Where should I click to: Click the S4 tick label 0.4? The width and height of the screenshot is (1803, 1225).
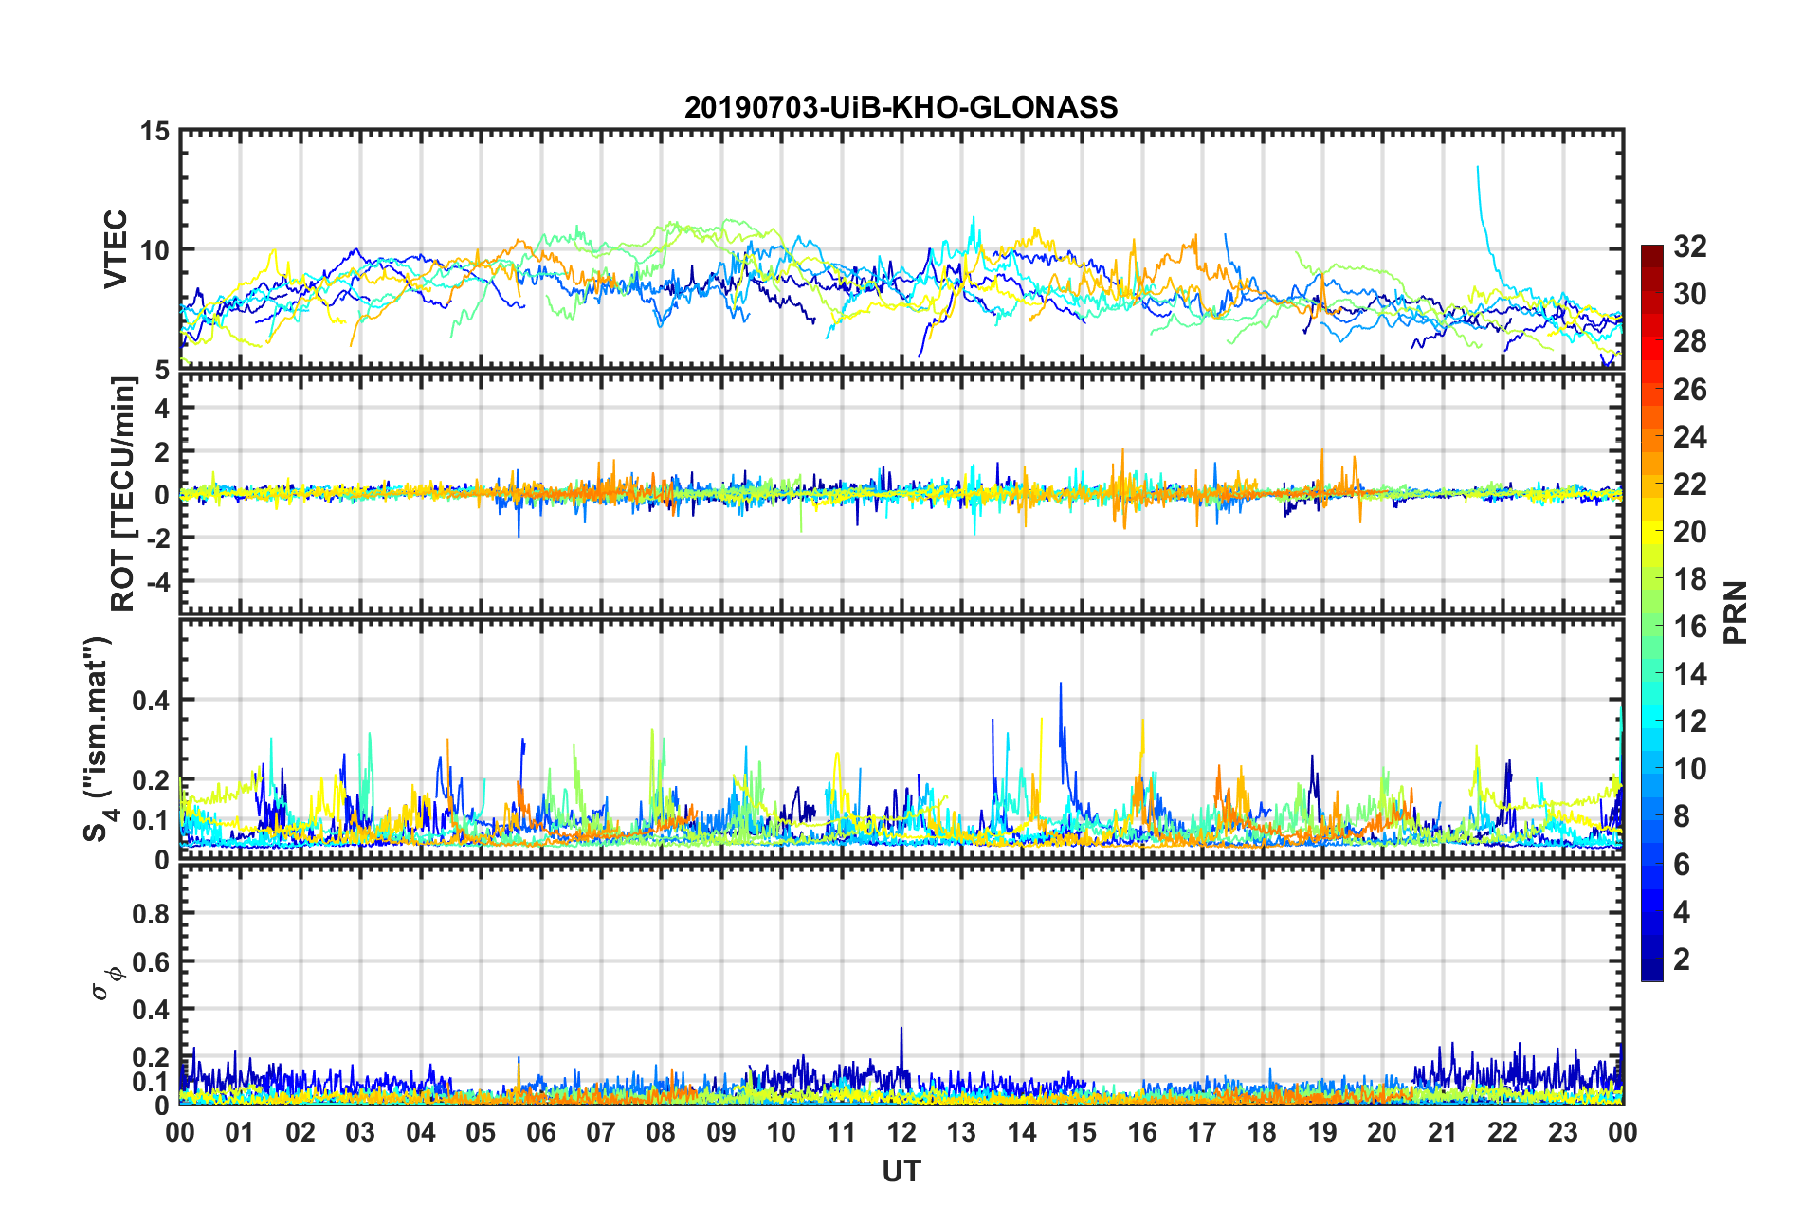(151, 701)
